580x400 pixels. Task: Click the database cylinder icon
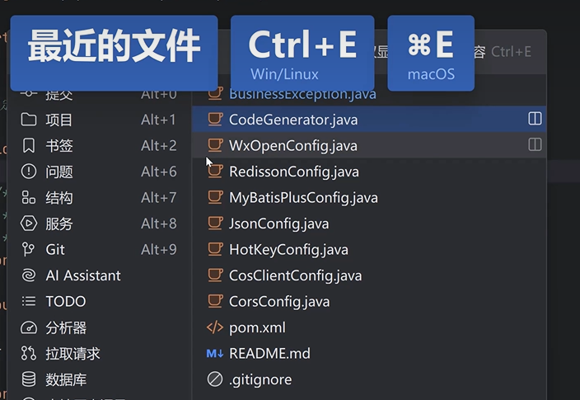[29, 379]
